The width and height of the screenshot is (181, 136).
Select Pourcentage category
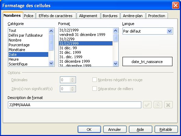[x=28, y=45]
